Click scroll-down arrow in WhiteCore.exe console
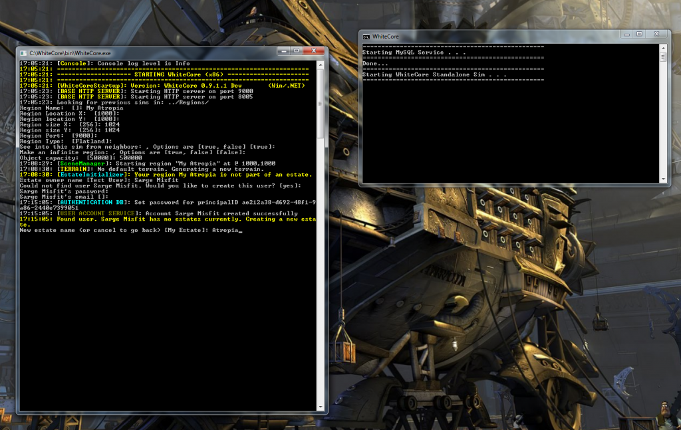Image resolution: width=681 pixels, height=430 pixels. tap(321, 407)
